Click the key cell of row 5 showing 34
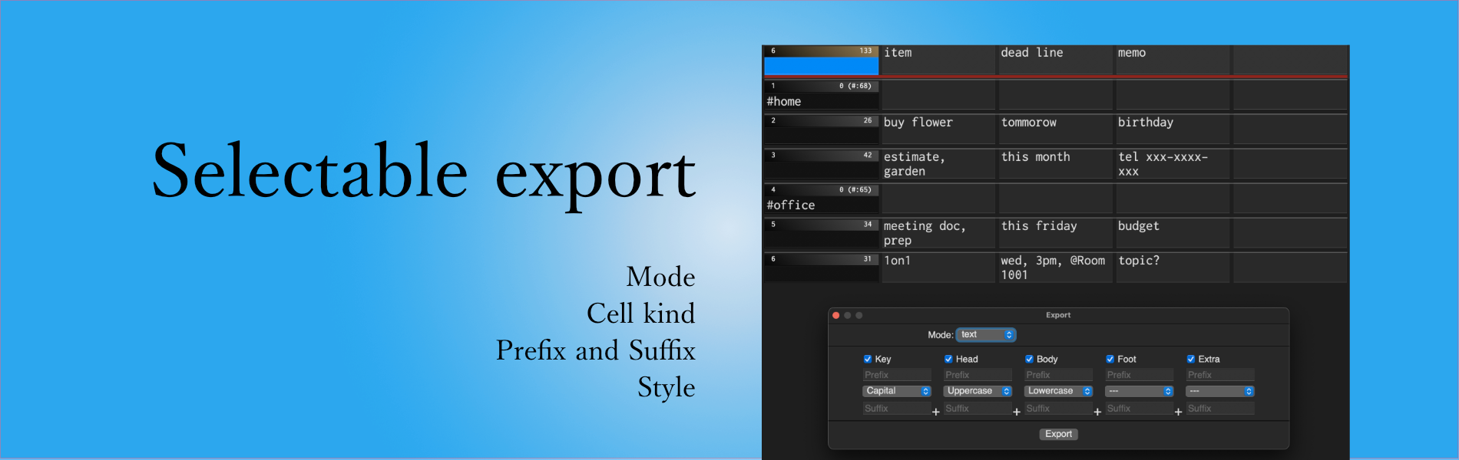 pos(821,233)
